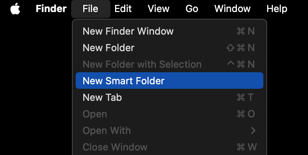The width and height of the screenshot is (308, 155).
Task: Select New Folder menu entry
Action: [169, 48]
